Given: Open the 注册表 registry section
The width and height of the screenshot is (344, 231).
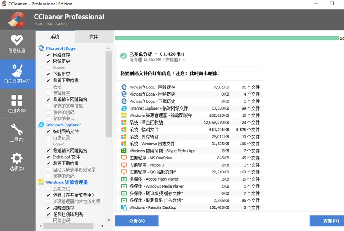Looking at the screenshot, I should pos(17,103).
